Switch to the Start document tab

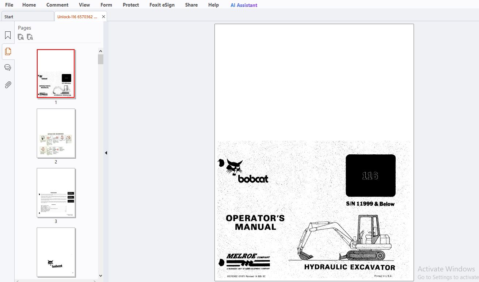tap(27, 16)
